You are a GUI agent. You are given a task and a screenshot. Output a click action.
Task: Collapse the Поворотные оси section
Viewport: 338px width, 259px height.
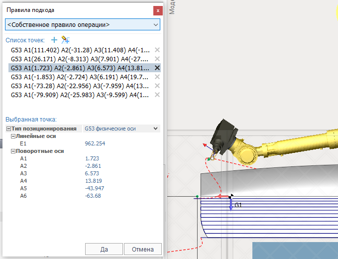coord(13,151)
